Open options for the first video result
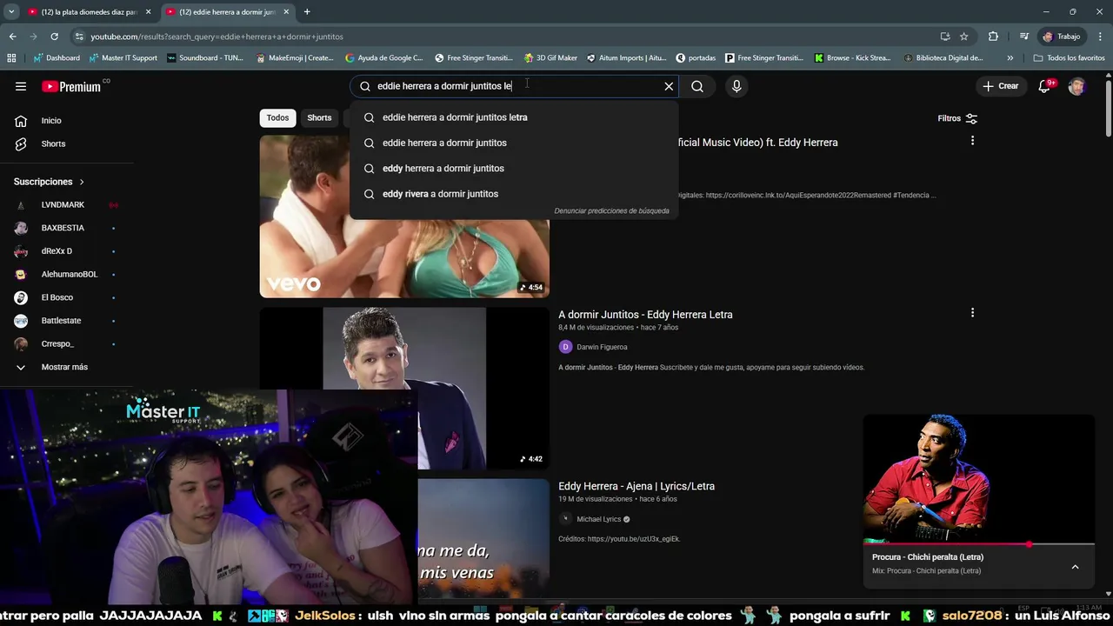This screenshot has width=1113, height=626. (x=972, y=141)
